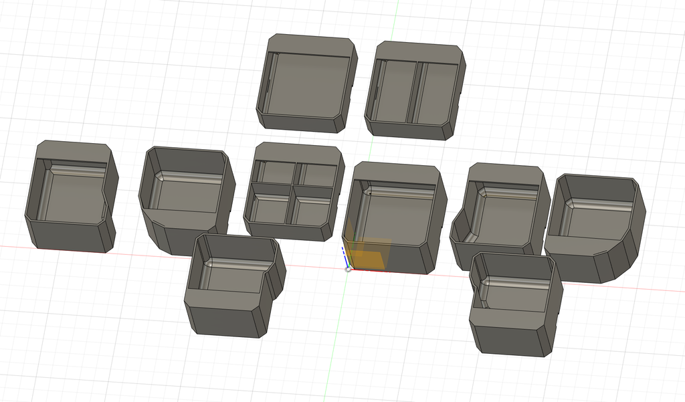Select the far-right bin with rounded front corner

coord(595,229)
